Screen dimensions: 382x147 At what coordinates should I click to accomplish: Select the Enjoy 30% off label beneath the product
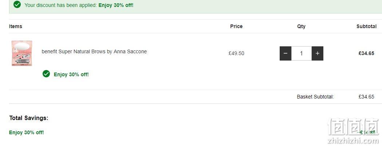click(x=71, y=74)
